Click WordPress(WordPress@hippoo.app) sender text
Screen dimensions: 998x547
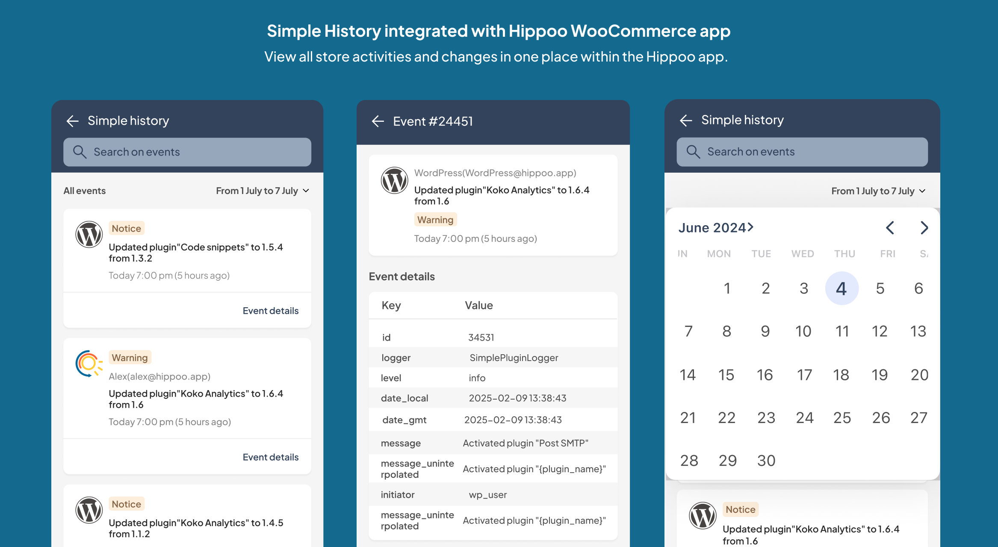[495, 173]
